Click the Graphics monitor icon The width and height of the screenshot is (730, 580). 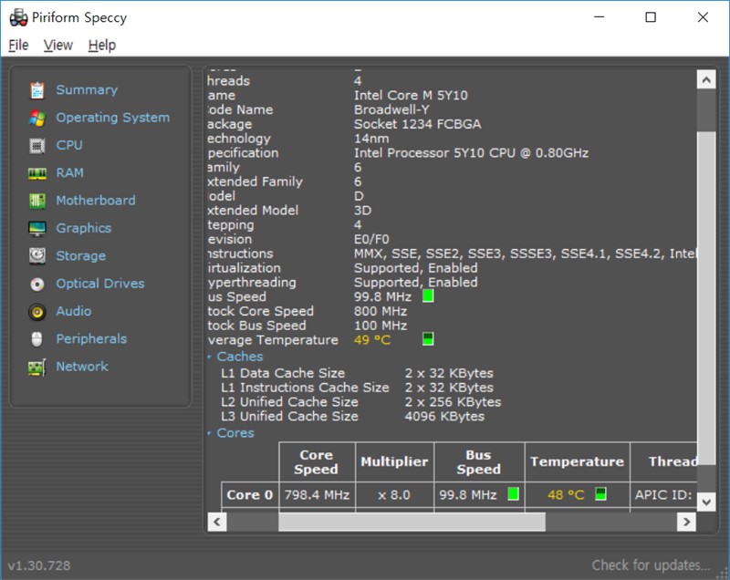click(37, 228)
